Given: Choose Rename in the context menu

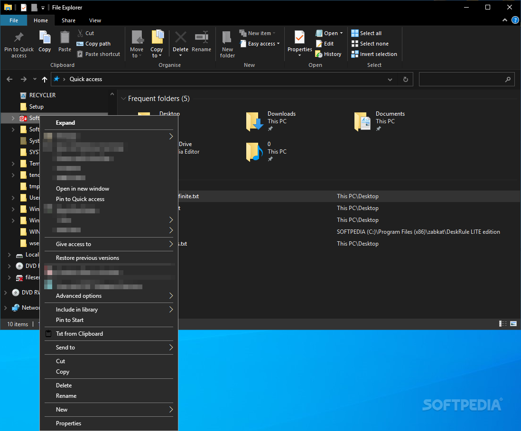Looking at the screenshot, I should [x=109, y=396].
